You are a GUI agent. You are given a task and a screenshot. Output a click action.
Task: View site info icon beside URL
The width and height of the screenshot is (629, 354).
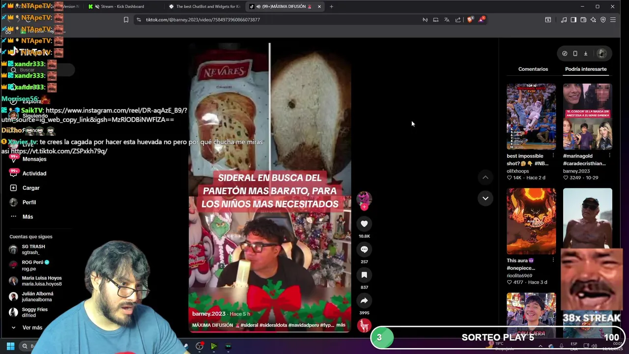(x=139, y=20)
